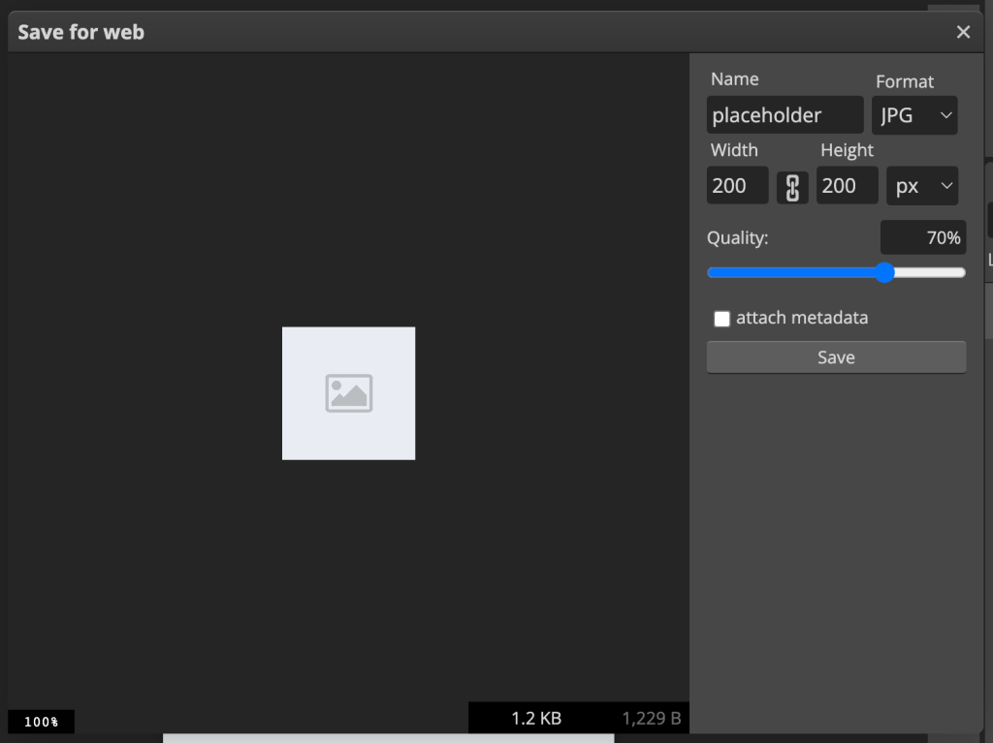Click the 100% zoom indicator
The image size is (993, 743).
(41, 722)
